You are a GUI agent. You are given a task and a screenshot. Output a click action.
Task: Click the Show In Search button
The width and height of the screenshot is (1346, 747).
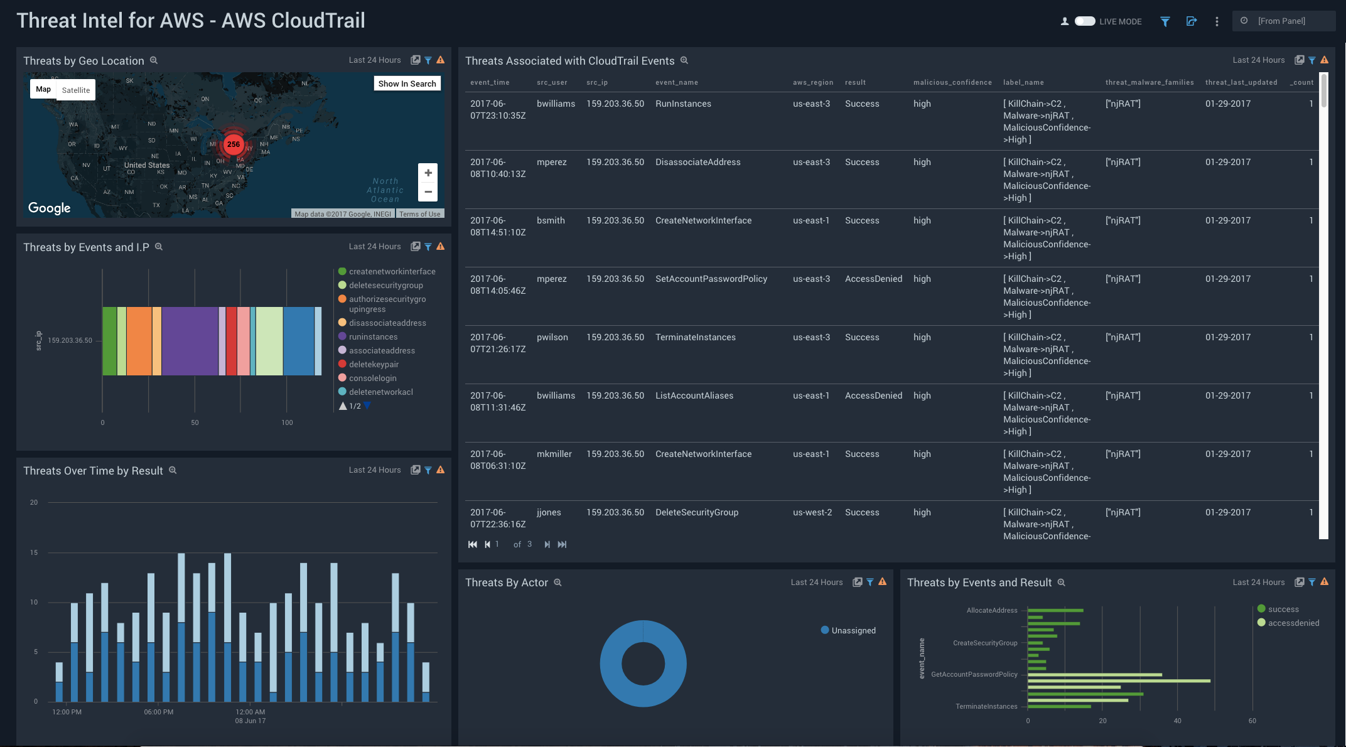[407, 83]
